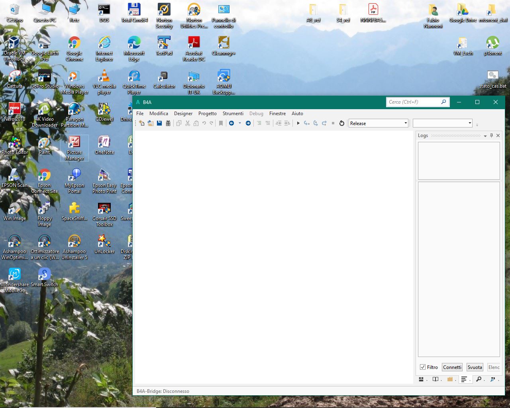Click the TextPad desktop icon
This screenshot has height=408, width=510.
pos(164,46)
